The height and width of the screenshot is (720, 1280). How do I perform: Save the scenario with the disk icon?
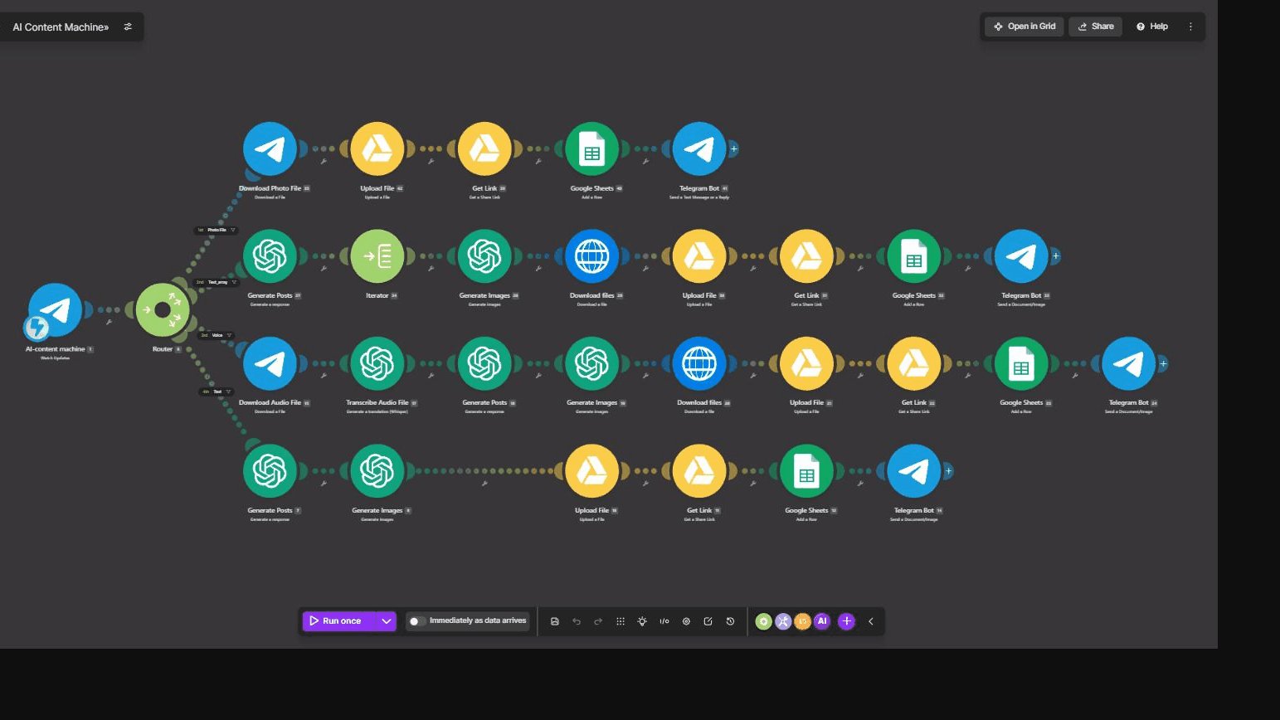pyautogui.click(x=555, y=621)
